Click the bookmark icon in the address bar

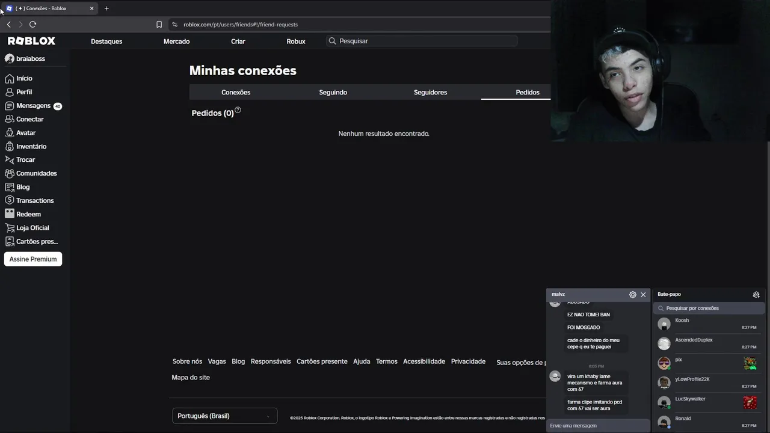pyautogui.click(x=159, y=25)
